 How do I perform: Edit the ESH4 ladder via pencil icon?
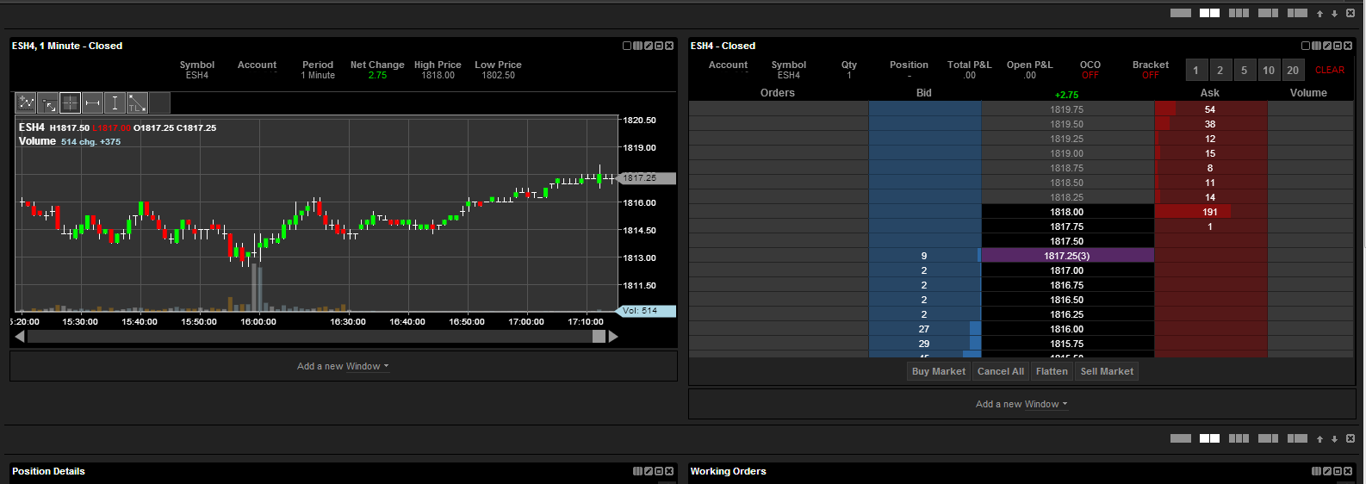tap(1327, 46)
